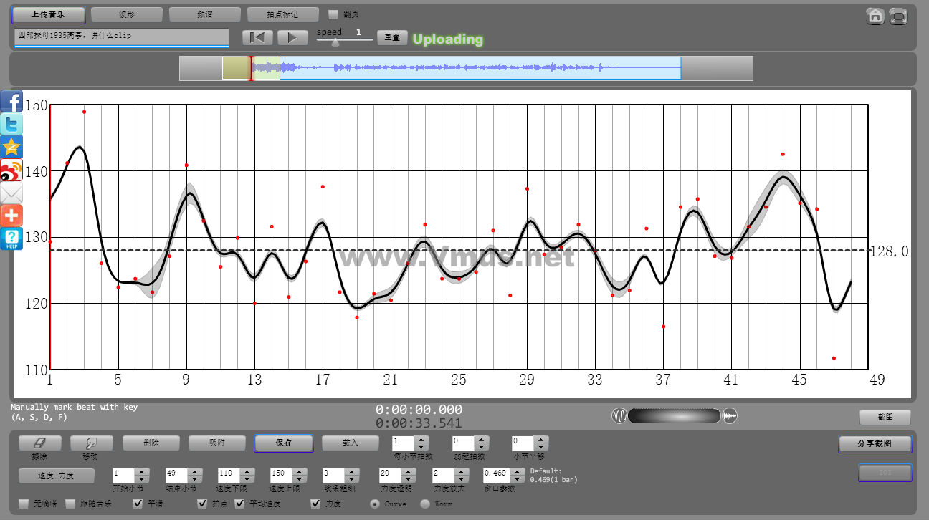Click the home icon at top right

pyautogui.click(x=875, y=16)
